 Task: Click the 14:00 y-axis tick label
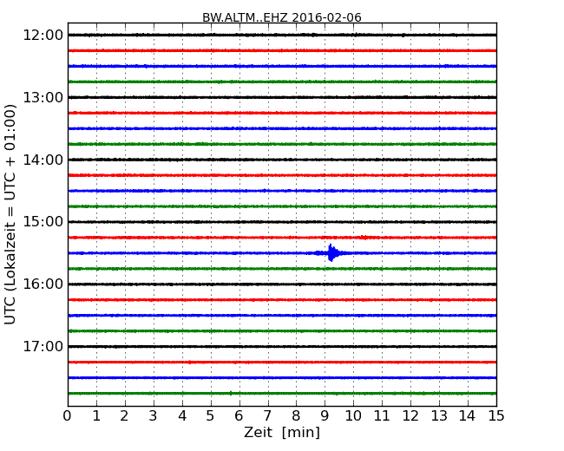43,160
